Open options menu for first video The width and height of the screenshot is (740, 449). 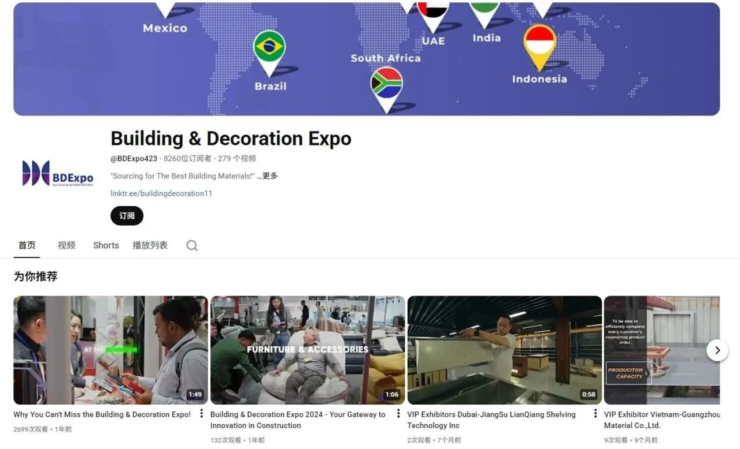(x=201, y=414)
